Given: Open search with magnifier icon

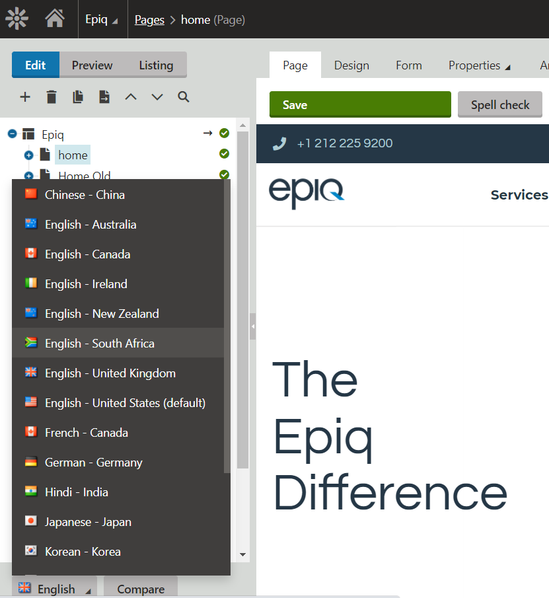Looking at the screenshot, I should coord(184,97).
